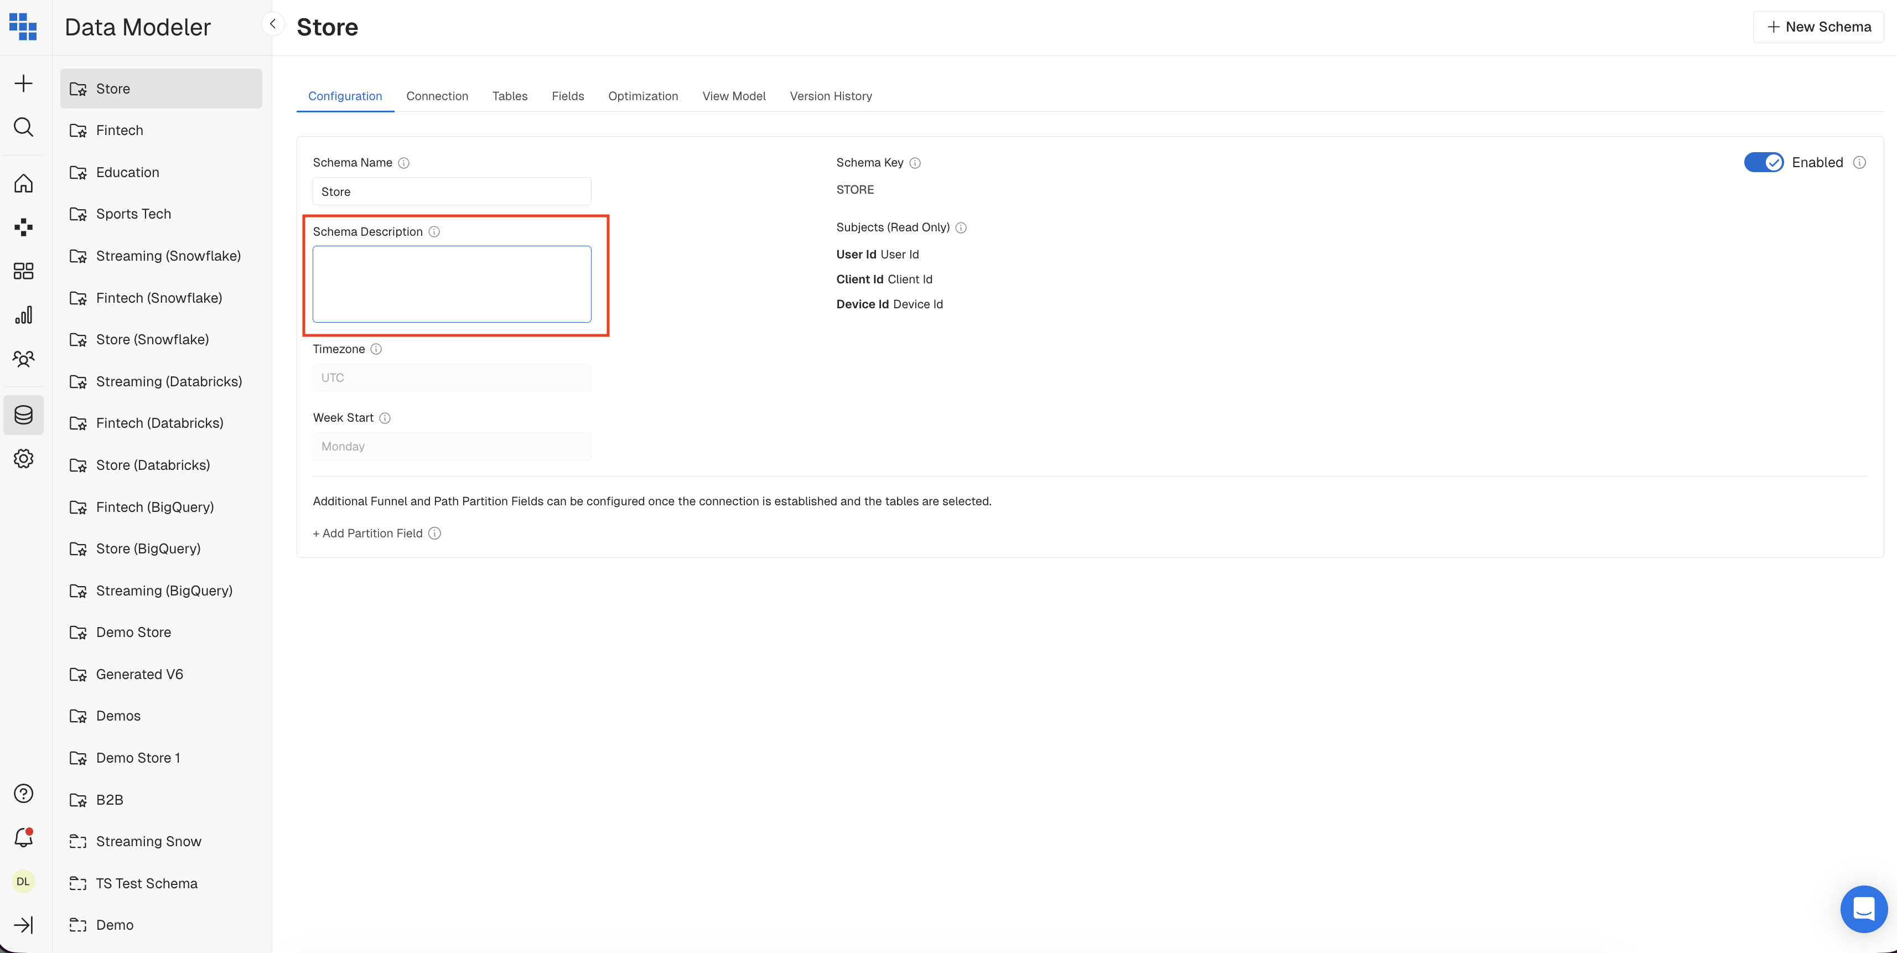The width and height of the screenshot is (1897, 953).
Task: Open the Timezone UTC dropdown
Action: pos(452,378)
